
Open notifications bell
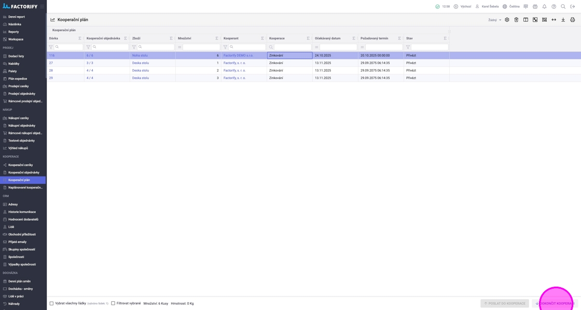(544, 6)
